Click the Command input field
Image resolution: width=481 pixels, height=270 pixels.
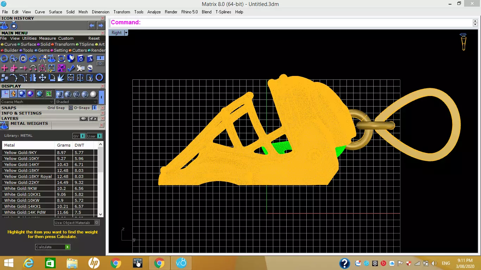[x=306, y=22]
